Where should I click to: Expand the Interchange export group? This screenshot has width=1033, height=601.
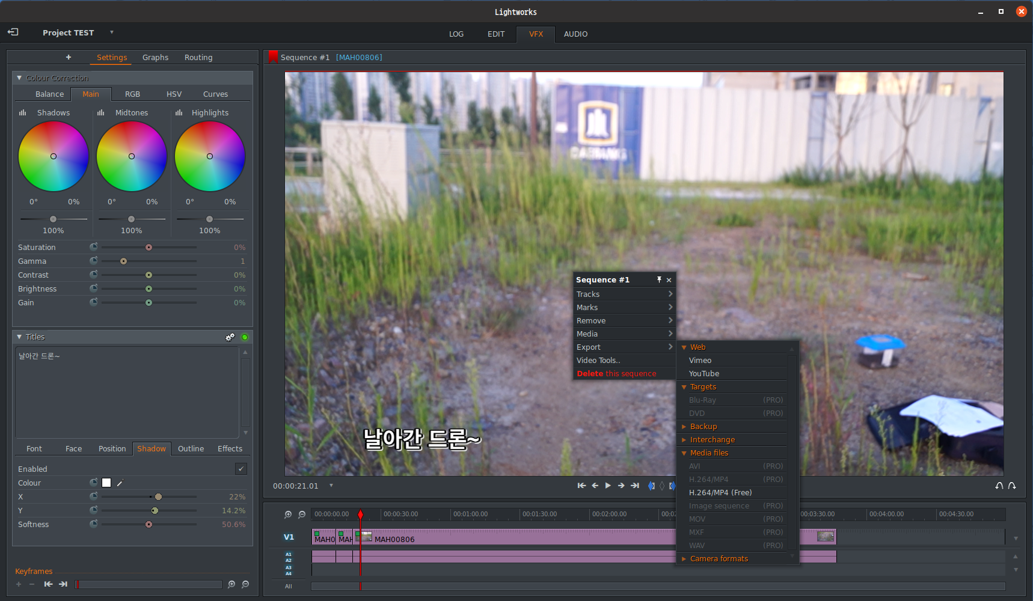684,440
